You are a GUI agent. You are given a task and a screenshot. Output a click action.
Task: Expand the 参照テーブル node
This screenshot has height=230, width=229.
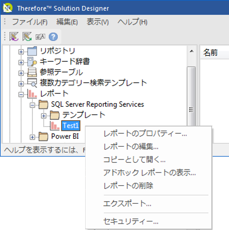tap(21, 73)
